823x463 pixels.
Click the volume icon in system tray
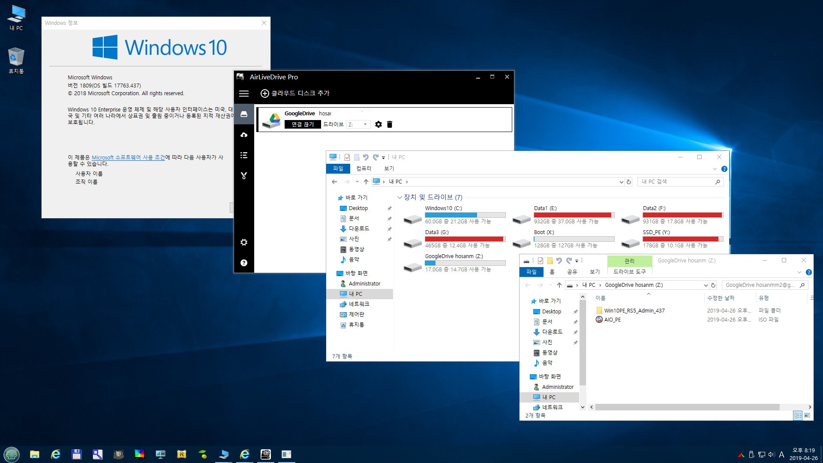772,454
